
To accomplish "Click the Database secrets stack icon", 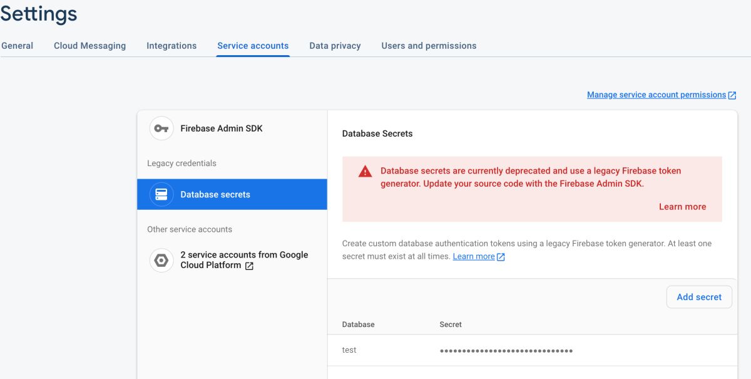I will click(x=161, y=194).
